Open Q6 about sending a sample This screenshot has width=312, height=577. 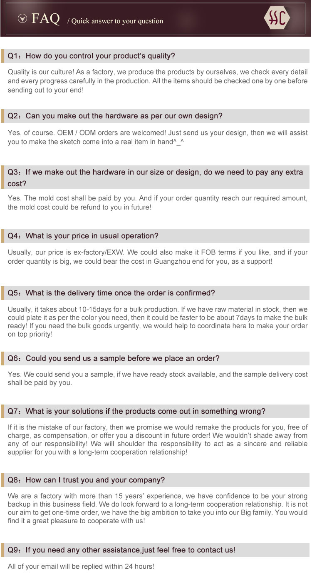coord(114,358)
